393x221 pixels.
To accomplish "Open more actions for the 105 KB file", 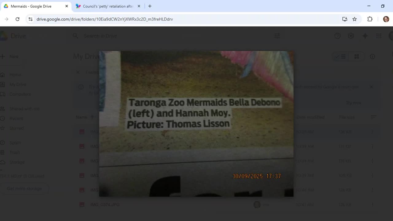I will tap(372, 176).
